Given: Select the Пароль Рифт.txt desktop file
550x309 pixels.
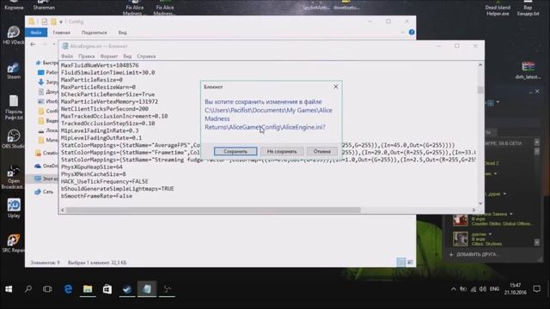Looking at the screenshot, I should [14, 107].
